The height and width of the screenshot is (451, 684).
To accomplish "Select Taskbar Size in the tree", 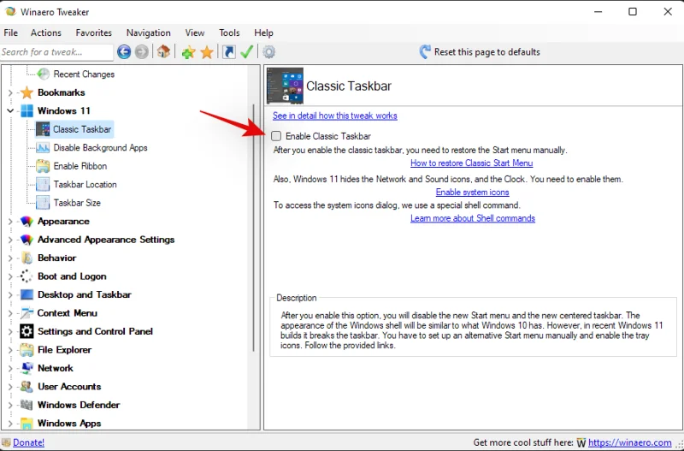I will (x=77, y=203).
